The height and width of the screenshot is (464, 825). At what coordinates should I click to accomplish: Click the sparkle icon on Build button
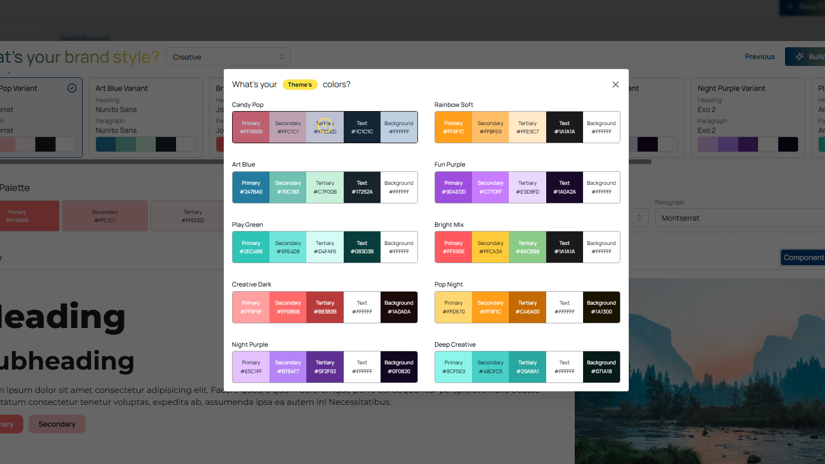(x=800, y=57)
